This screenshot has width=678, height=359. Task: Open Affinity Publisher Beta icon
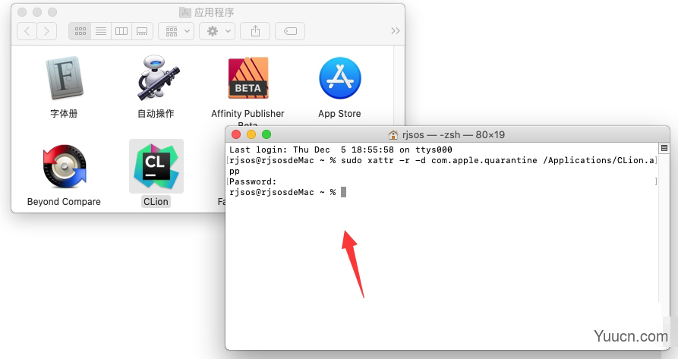(x=248, y=78)
